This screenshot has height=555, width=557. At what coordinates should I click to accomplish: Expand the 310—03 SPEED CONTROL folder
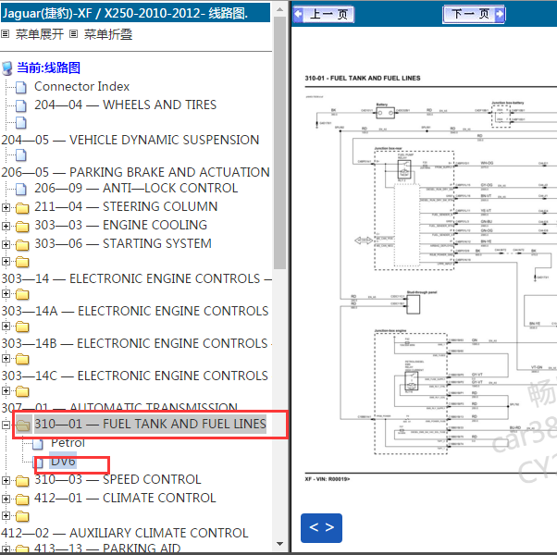tap(6, 480)
